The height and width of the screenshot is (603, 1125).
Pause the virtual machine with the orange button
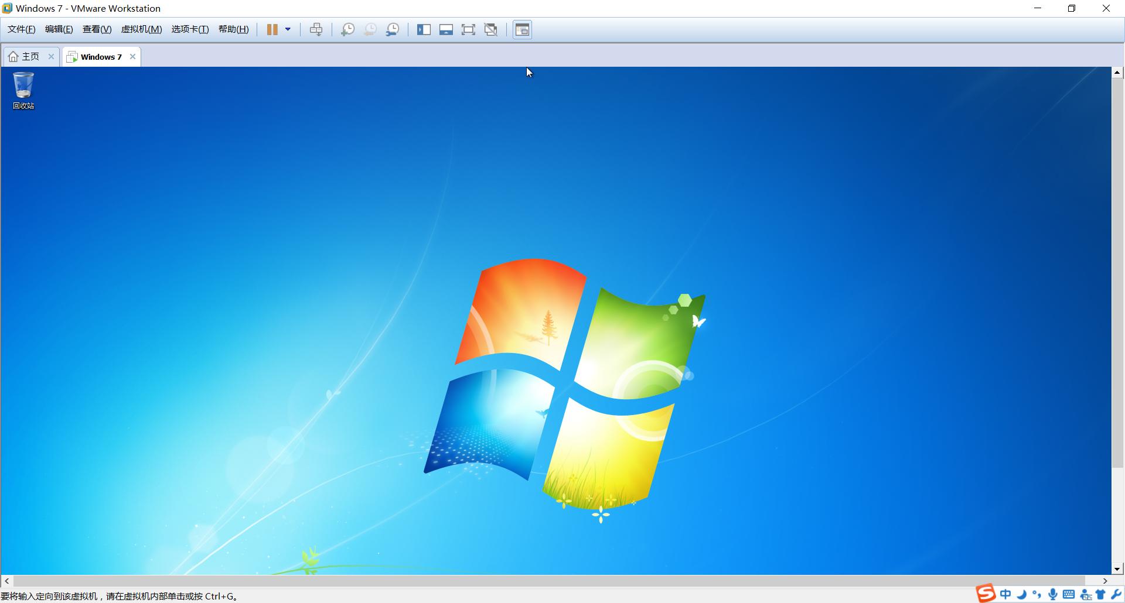pyautogui.click(x=272, y=29)
